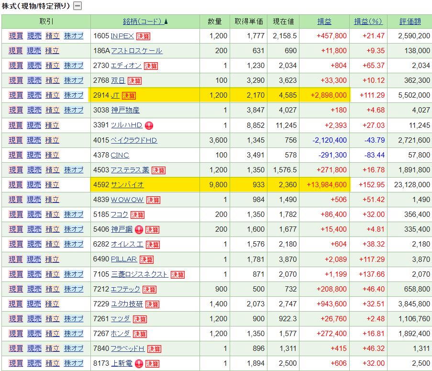Open the CINC stock link

tap(120, 156)
